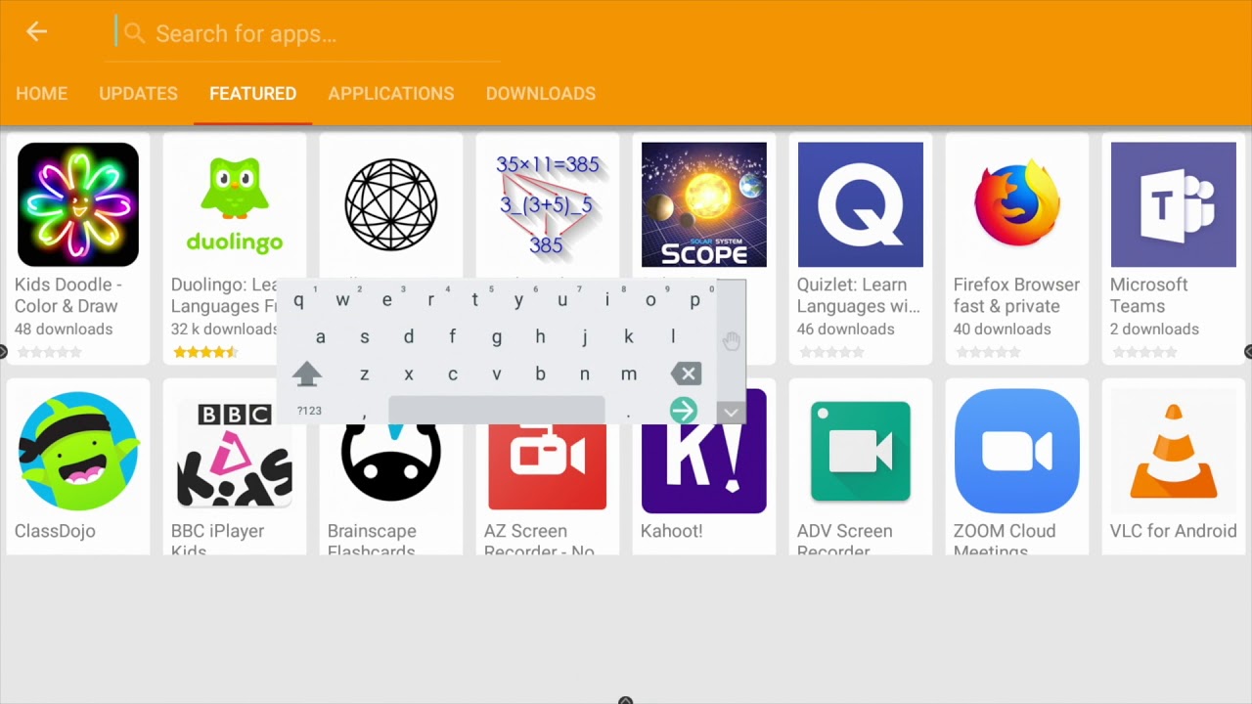Collapse keyboard with the down chevron
This screenshot has width=1252, height=704.
coord(731,413)
